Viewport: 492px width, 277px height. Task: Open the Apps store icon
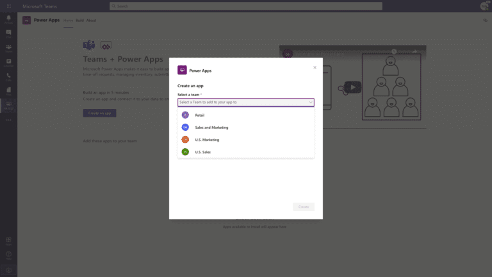click(x=8, y=241)
